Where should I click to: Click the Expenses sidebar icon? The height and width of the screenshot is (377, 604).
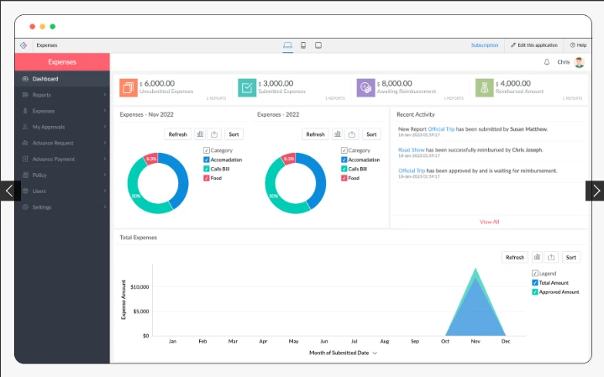click(x=25, y=111)
